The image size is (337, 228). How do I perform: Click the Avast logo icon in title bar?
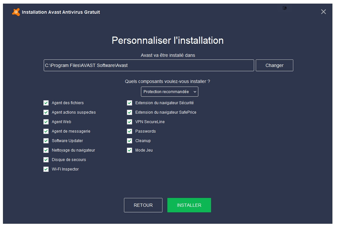16,12
